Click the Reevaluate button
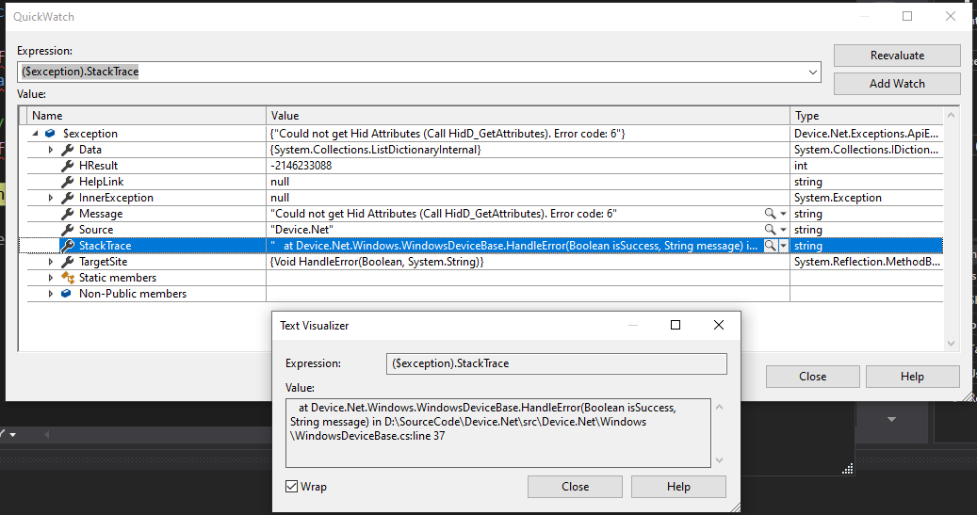Viewport: 977px width, 515px height. [897, 56]
